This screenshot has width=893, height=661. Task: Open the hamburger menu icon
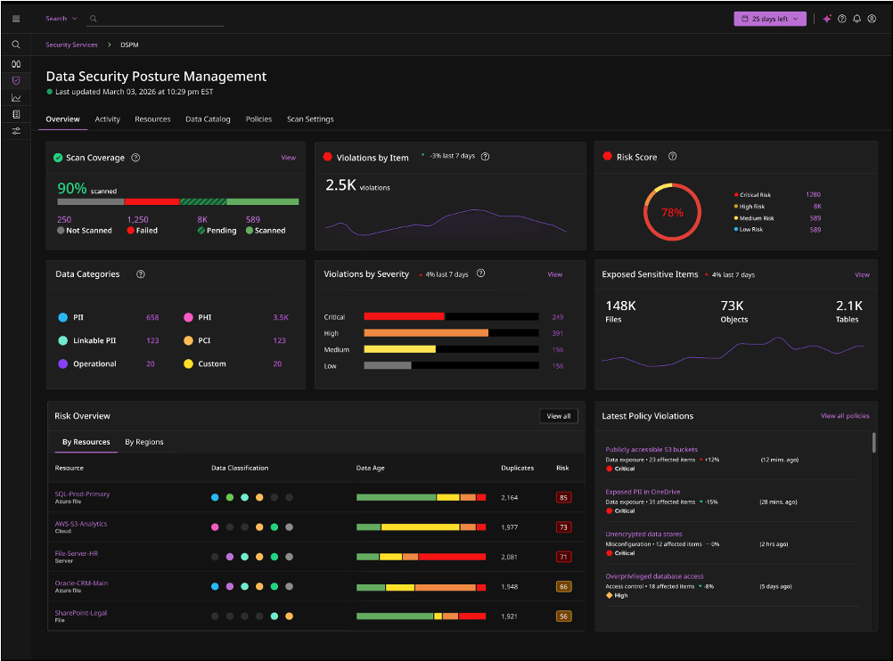point(16,19)
